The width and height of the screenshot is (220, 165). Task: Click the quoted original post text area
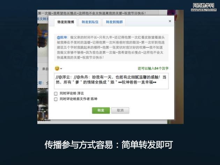click(111, 47)
